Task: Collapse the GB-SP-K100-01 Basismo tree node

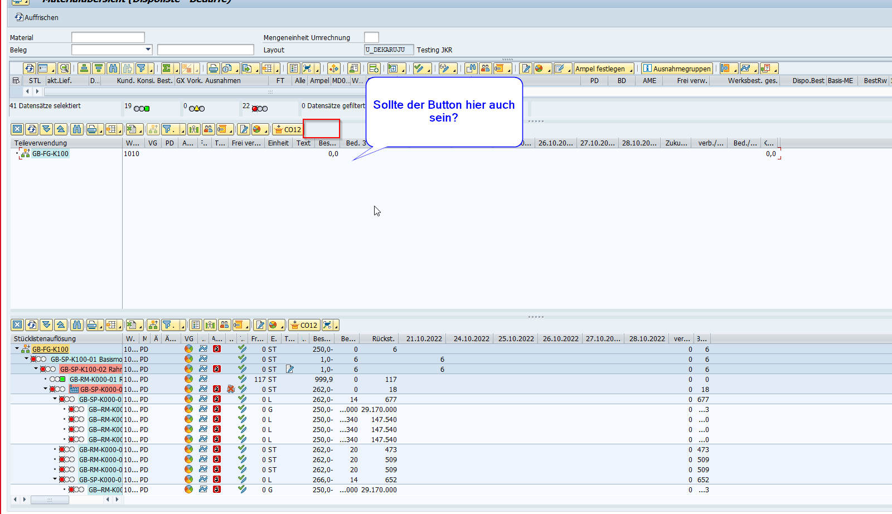Action: (x=26, y=359)
